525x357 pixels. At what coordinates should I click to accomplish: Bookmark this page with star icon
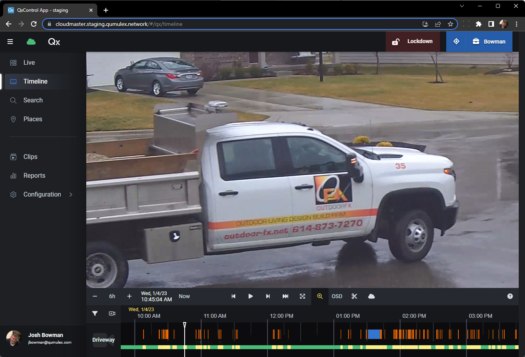click(451, 24)
